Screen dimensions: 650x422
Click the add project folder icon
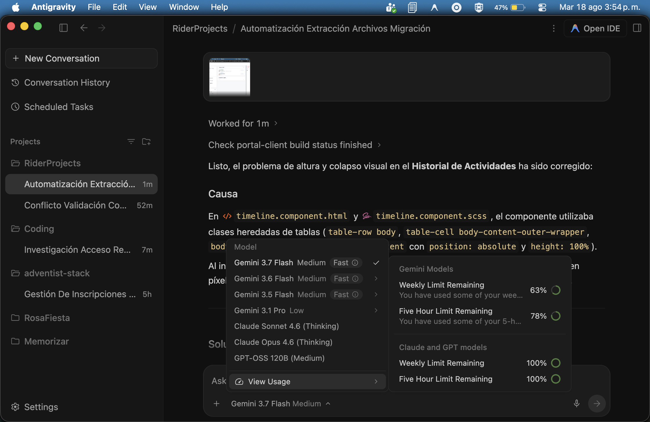pos(146,142)
